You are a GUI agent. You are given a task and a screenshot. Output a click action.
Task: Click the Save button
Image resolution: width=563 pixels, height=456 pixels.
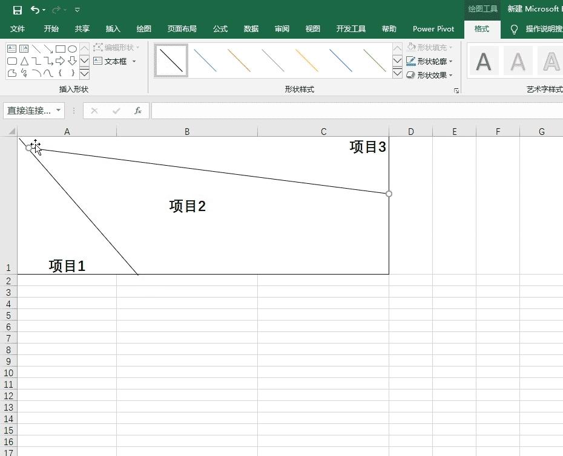click(x=17, y=10)
